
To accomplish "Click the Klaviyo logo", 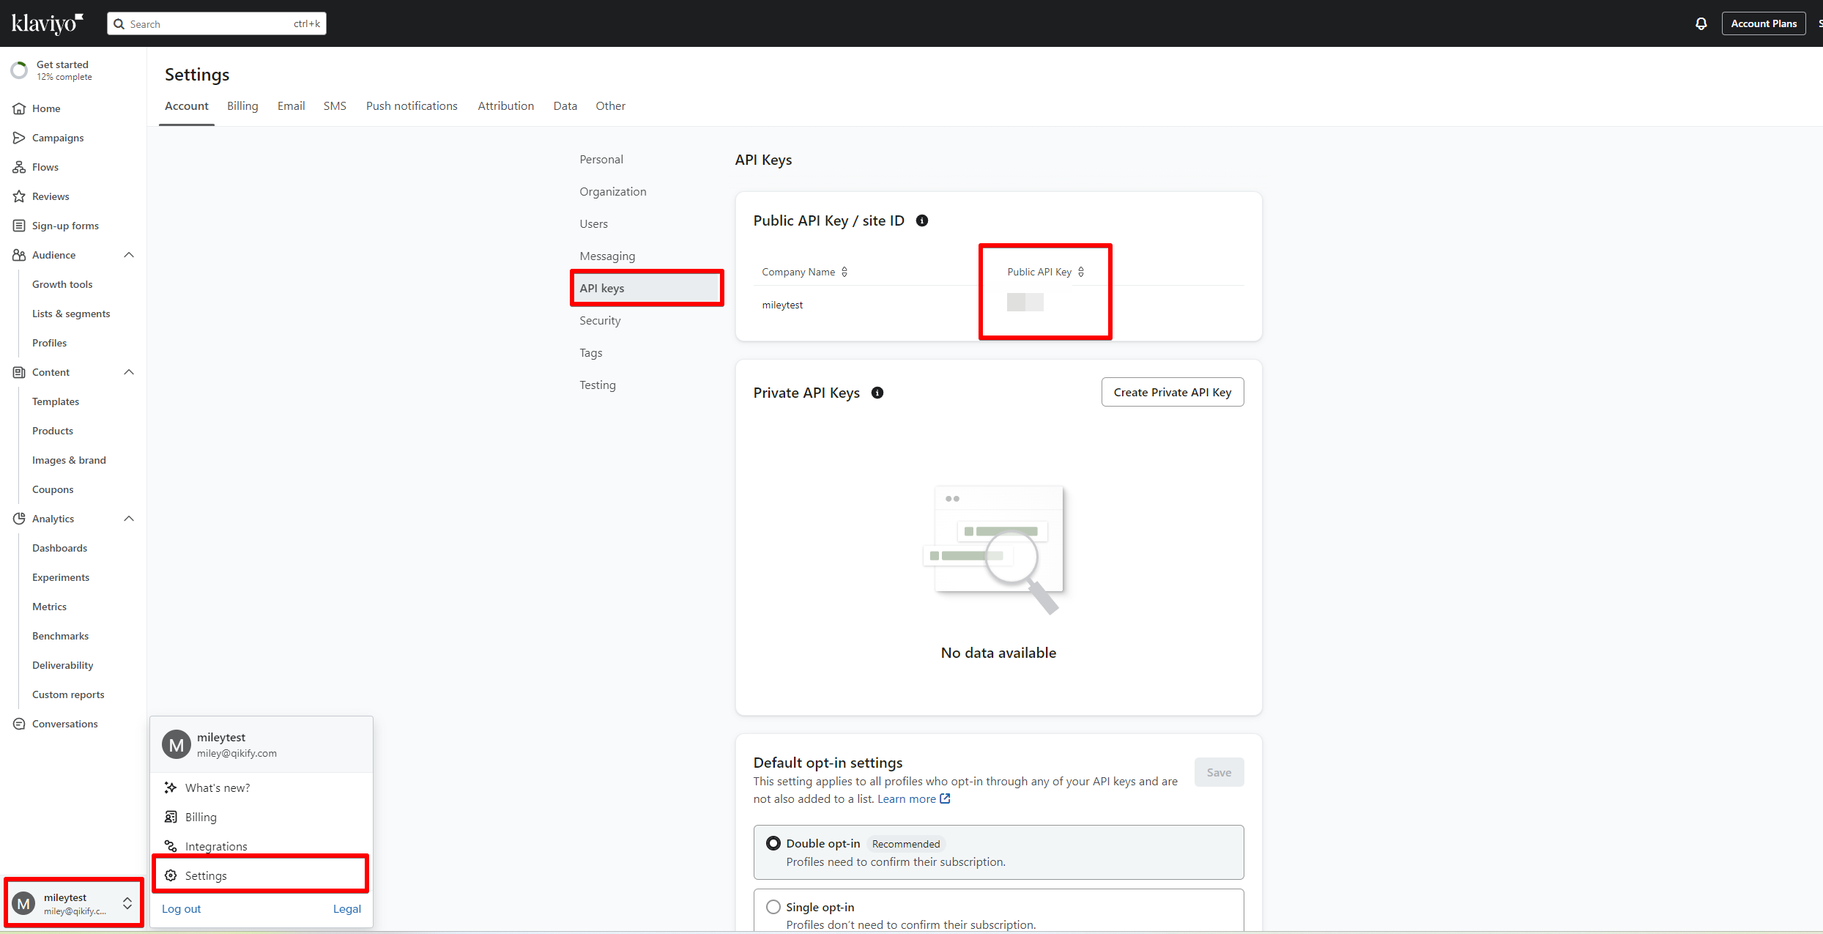I will point(48,23).
